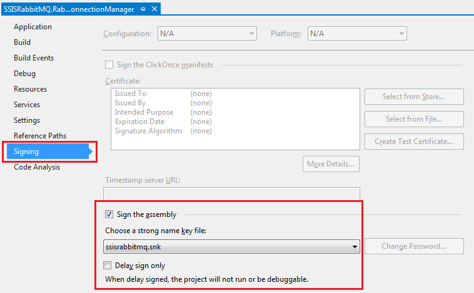
Task: Click the Change Password button
Action: point(414,246)
